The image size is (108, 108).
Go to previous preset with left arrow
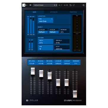coord(54,5)
